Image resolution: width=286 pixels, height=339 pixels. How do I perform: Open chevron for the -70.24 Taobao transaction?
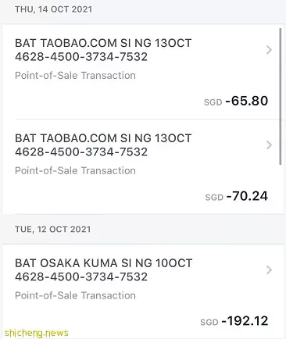(x=269, y=145)
